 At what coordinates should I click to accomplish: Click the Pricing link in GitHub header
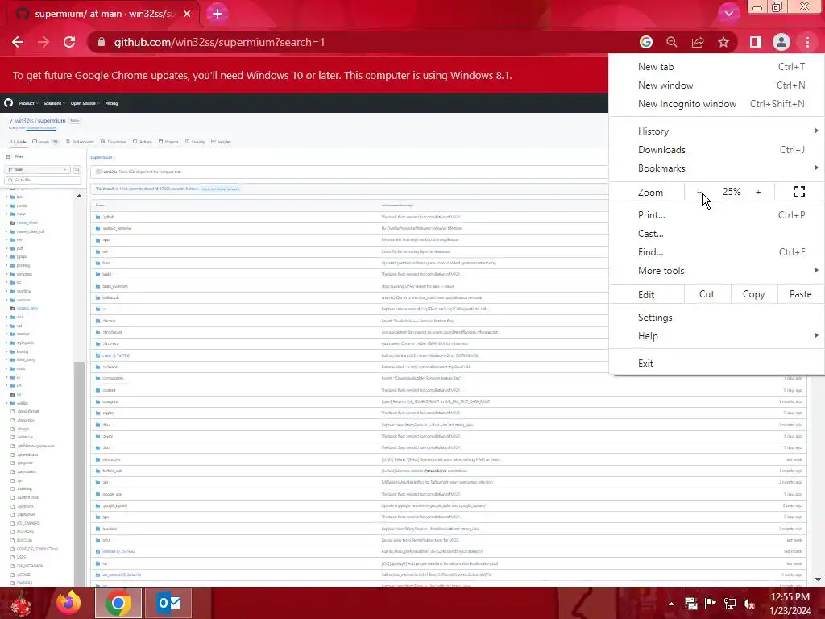point(111,103)
